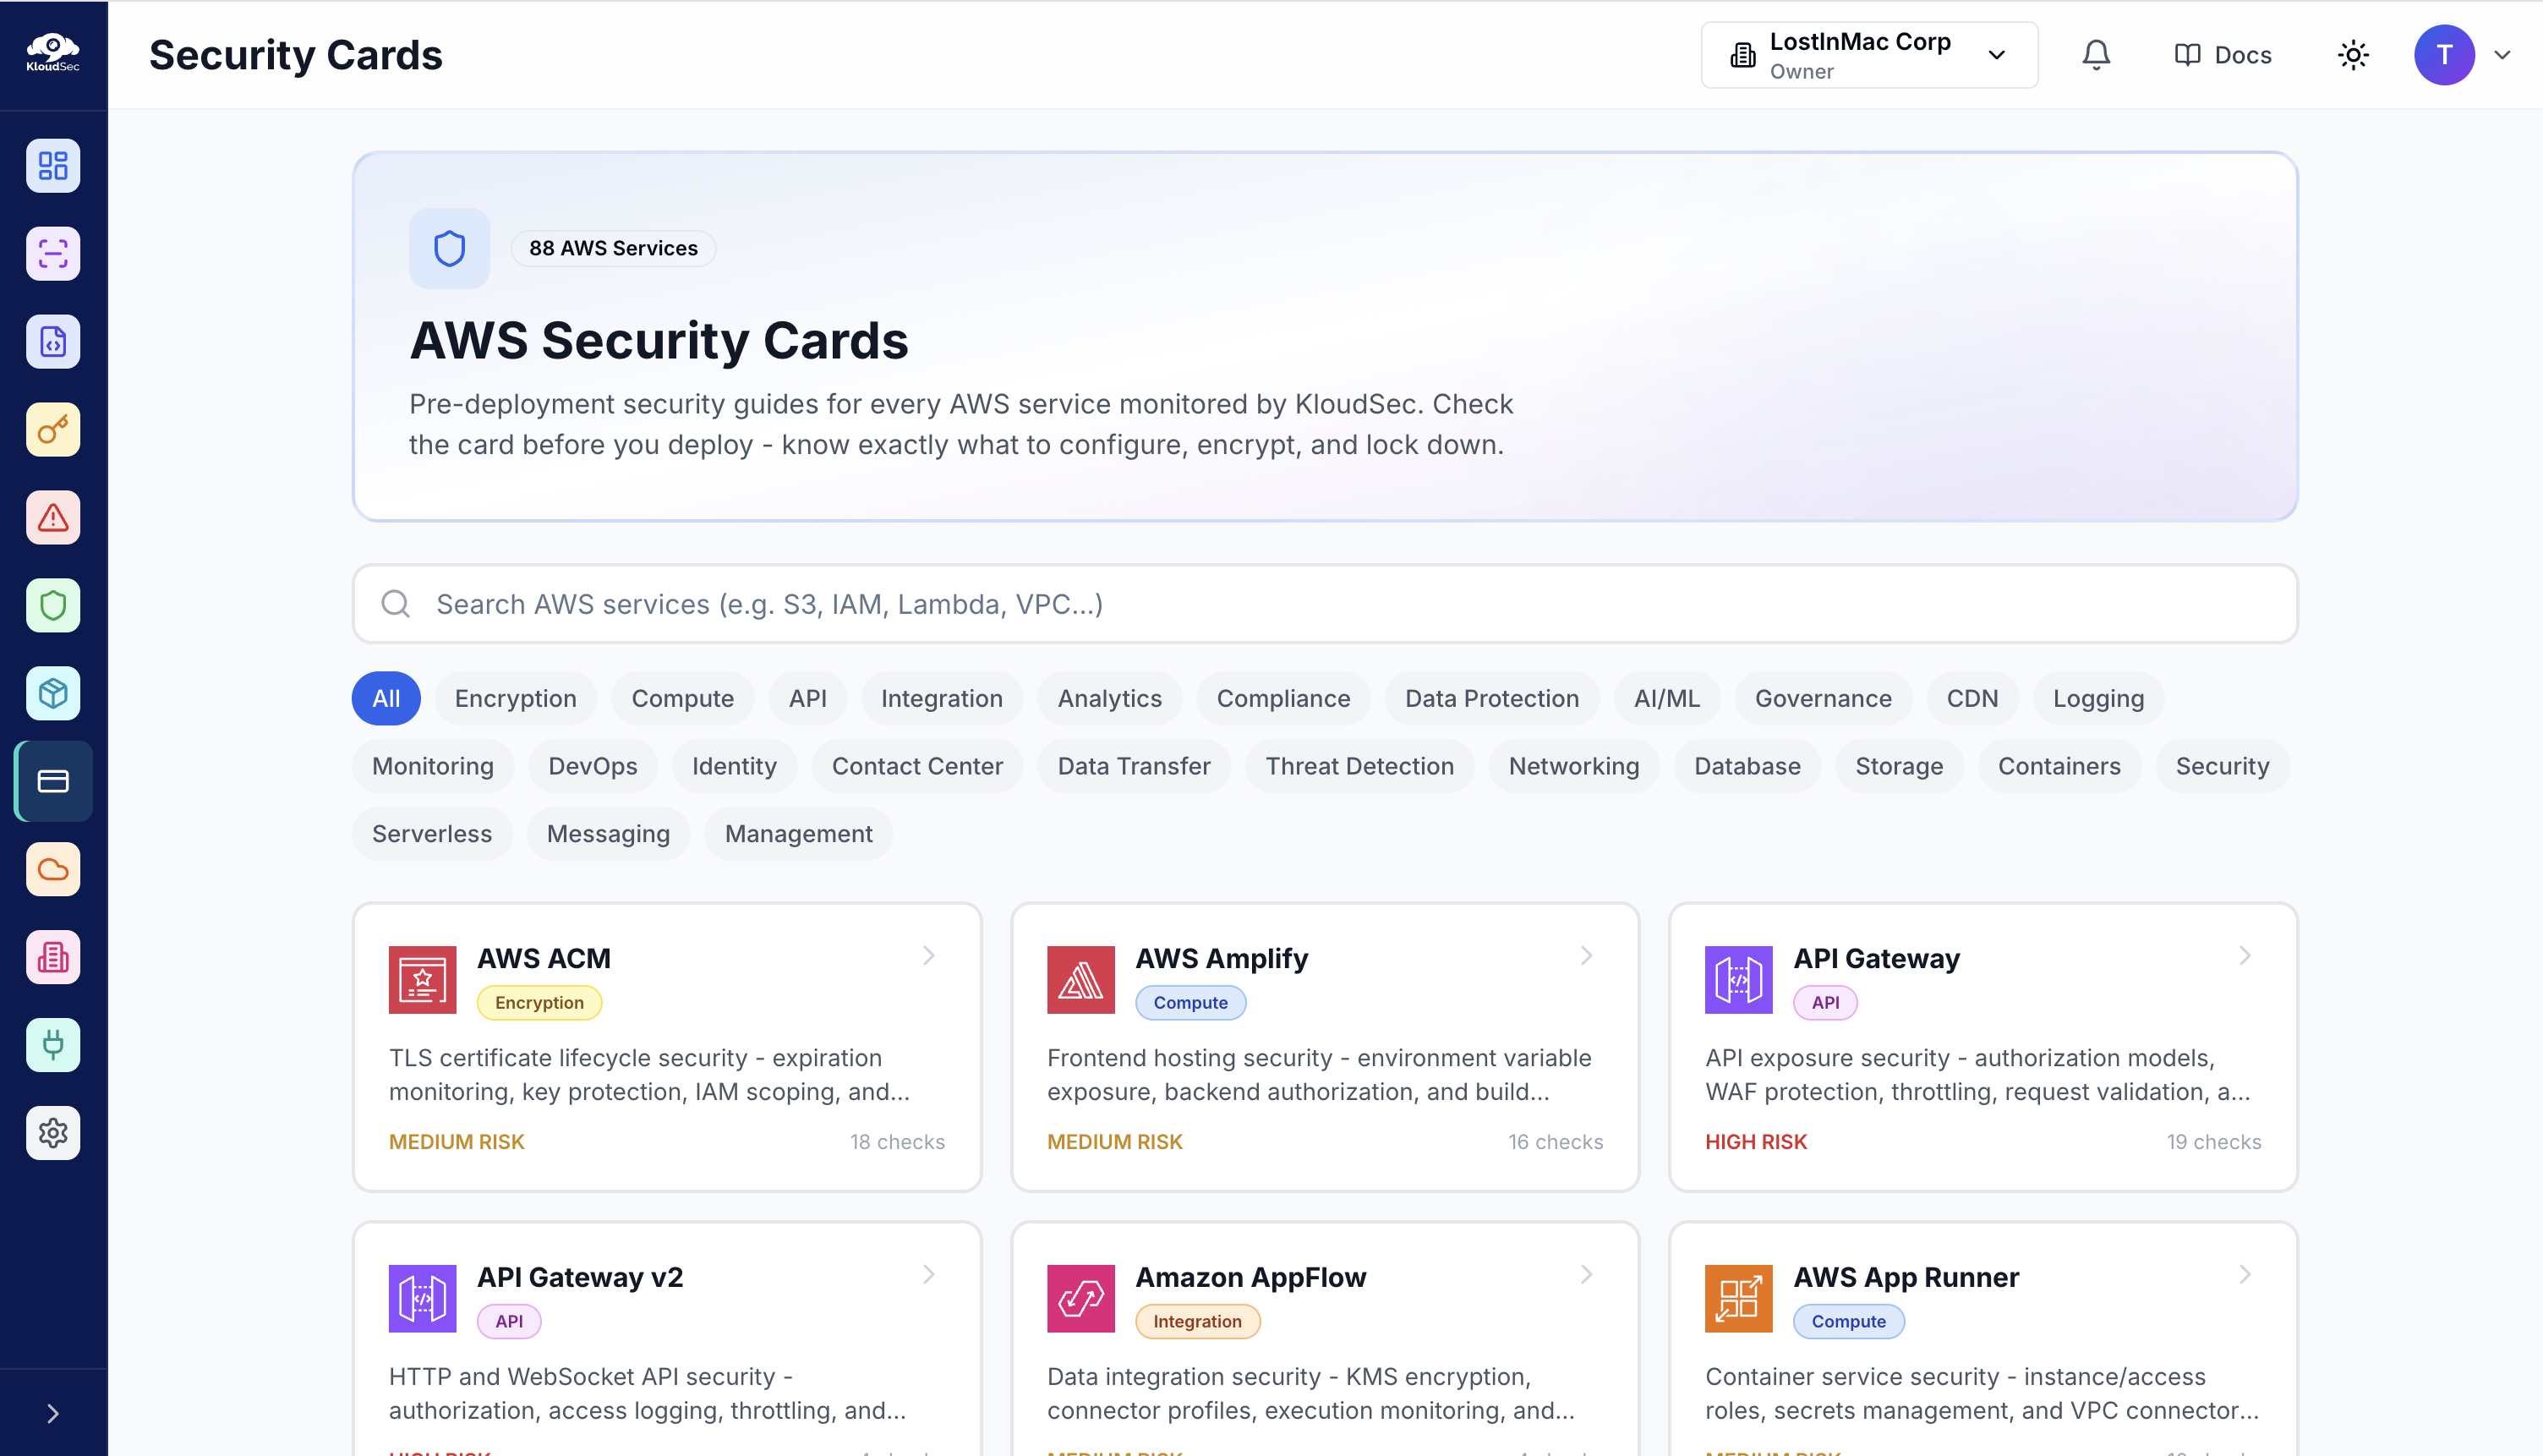The width and height of the screenshot is (2543, 1456).
Task: Filter by CDN category chip
Action: pyautogui.click(x=1972, y=698)
